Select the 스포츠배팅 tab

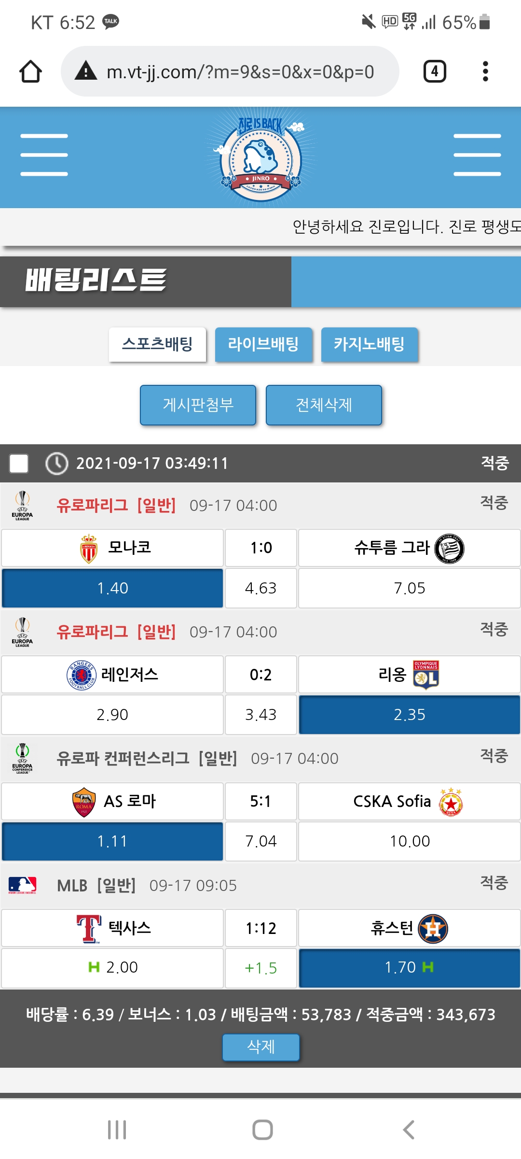pos(157,344)
